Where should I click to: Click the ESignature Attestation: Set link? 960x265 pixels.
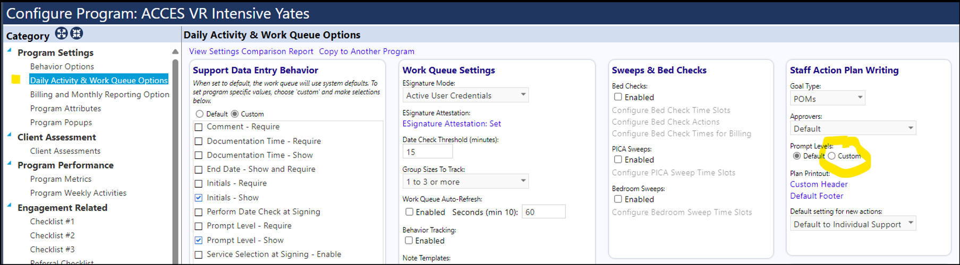point(452,123)
